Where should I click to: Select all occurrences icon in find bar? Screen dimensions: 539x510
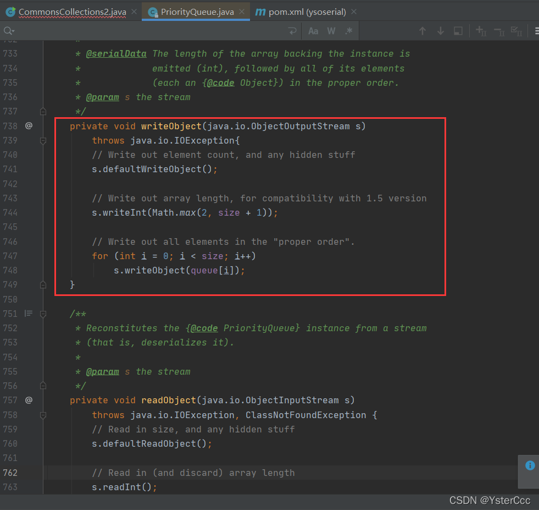coord(516,31)
